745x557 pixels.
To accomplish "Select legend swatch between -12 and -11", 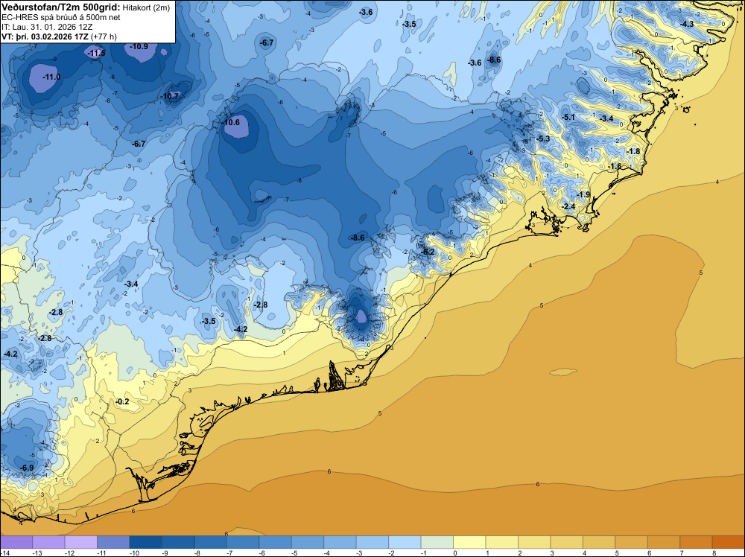I will click(80, 542).
